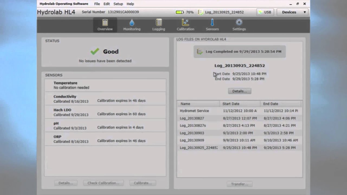Click the green Good checkmark icon
The width and height of the screenshot is (347, 195).
click(95, 51)
